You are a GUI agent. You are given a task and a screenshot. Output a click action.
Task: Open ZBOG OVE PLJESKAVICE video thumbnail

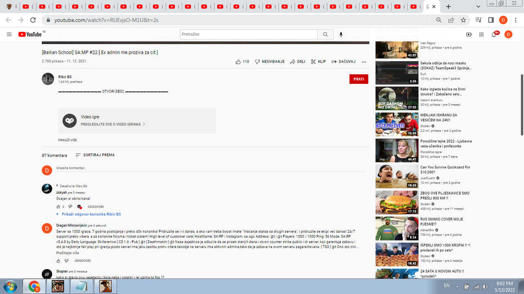tap(397, 203)
